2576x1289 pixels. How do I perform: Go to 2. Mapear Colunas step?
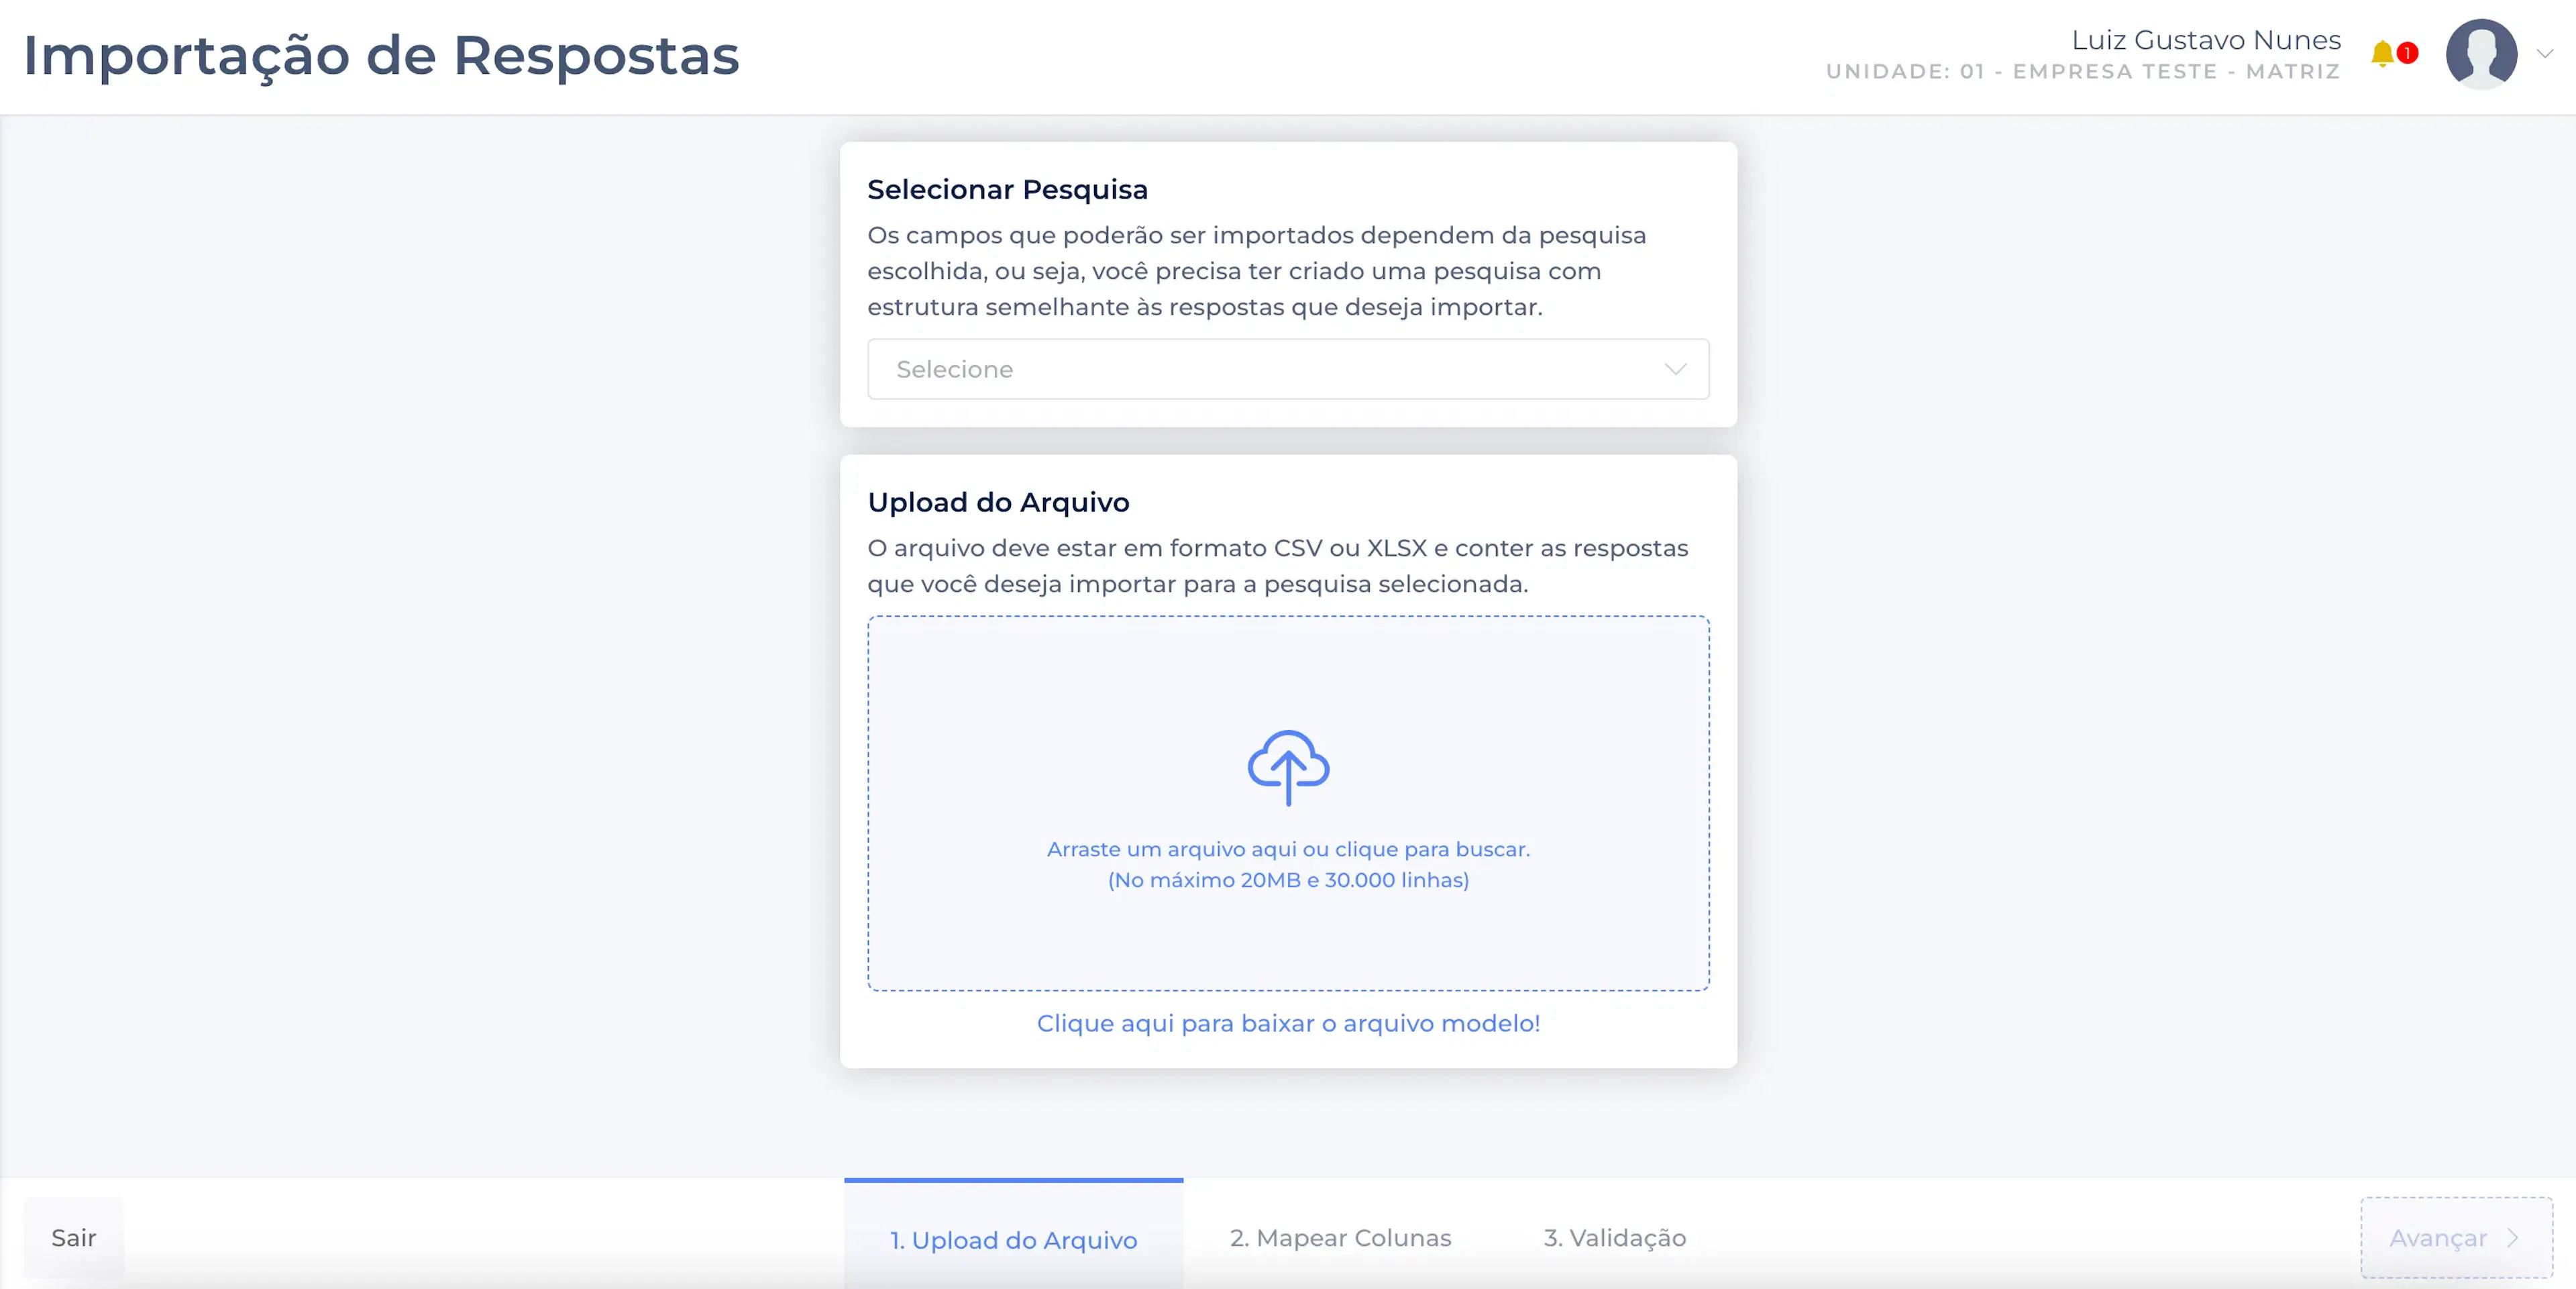1340,1238
